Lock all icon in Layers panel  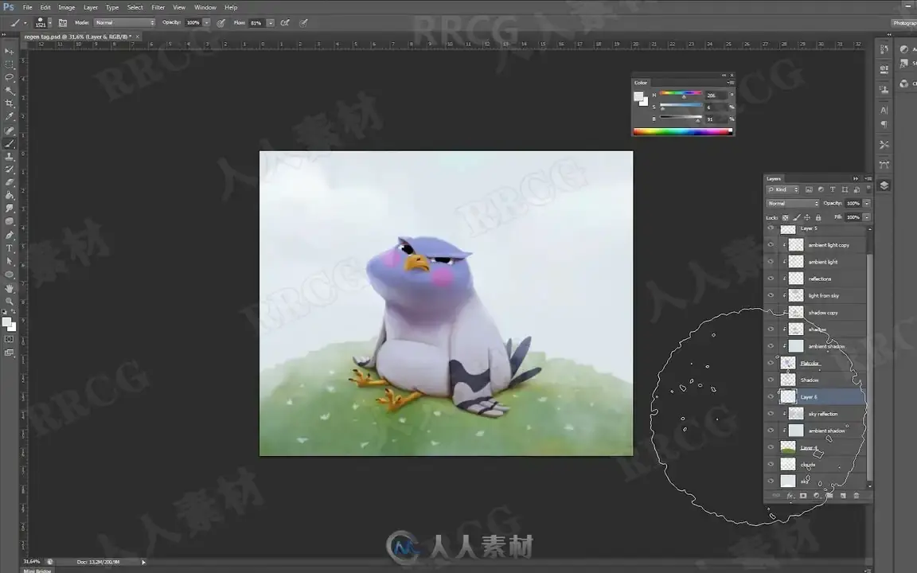[x=818, y=217]
